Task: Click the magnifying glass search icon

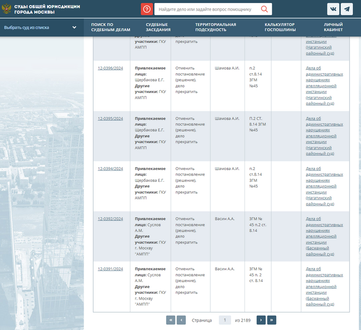Action: (265, 9)
